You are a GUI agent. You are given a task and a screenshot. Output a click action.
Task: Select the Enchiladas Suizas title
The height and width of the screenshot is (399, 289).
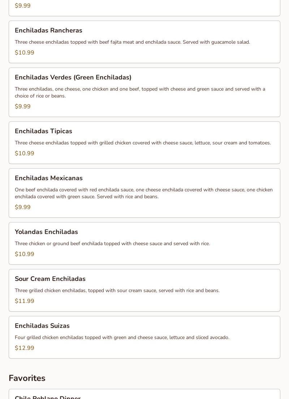42,326
